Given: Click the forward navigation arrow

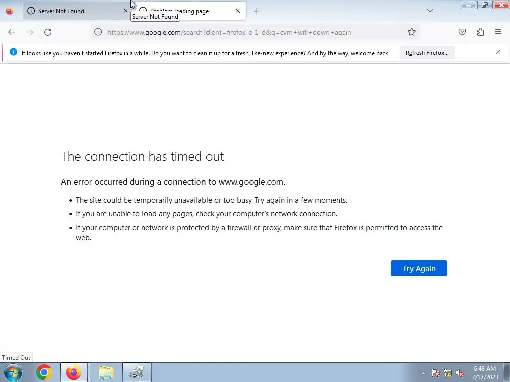Looking at the screenshot, I should [x=30, y=32].
